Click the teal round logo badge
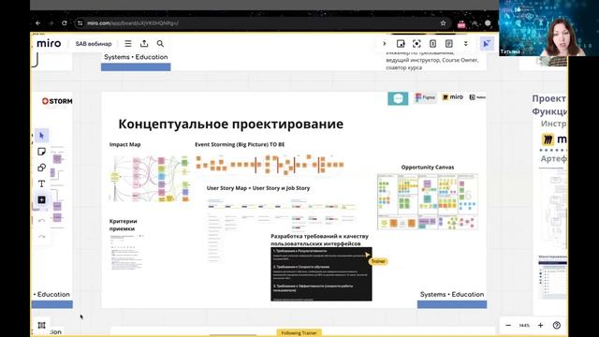599x337 pixels. click(x=398, y=98)
